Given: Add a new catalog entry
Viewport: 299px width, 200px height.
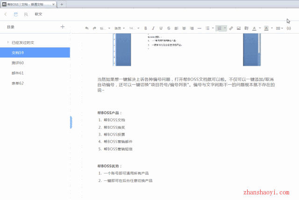Looking at the screenshot, I should 63,27.
